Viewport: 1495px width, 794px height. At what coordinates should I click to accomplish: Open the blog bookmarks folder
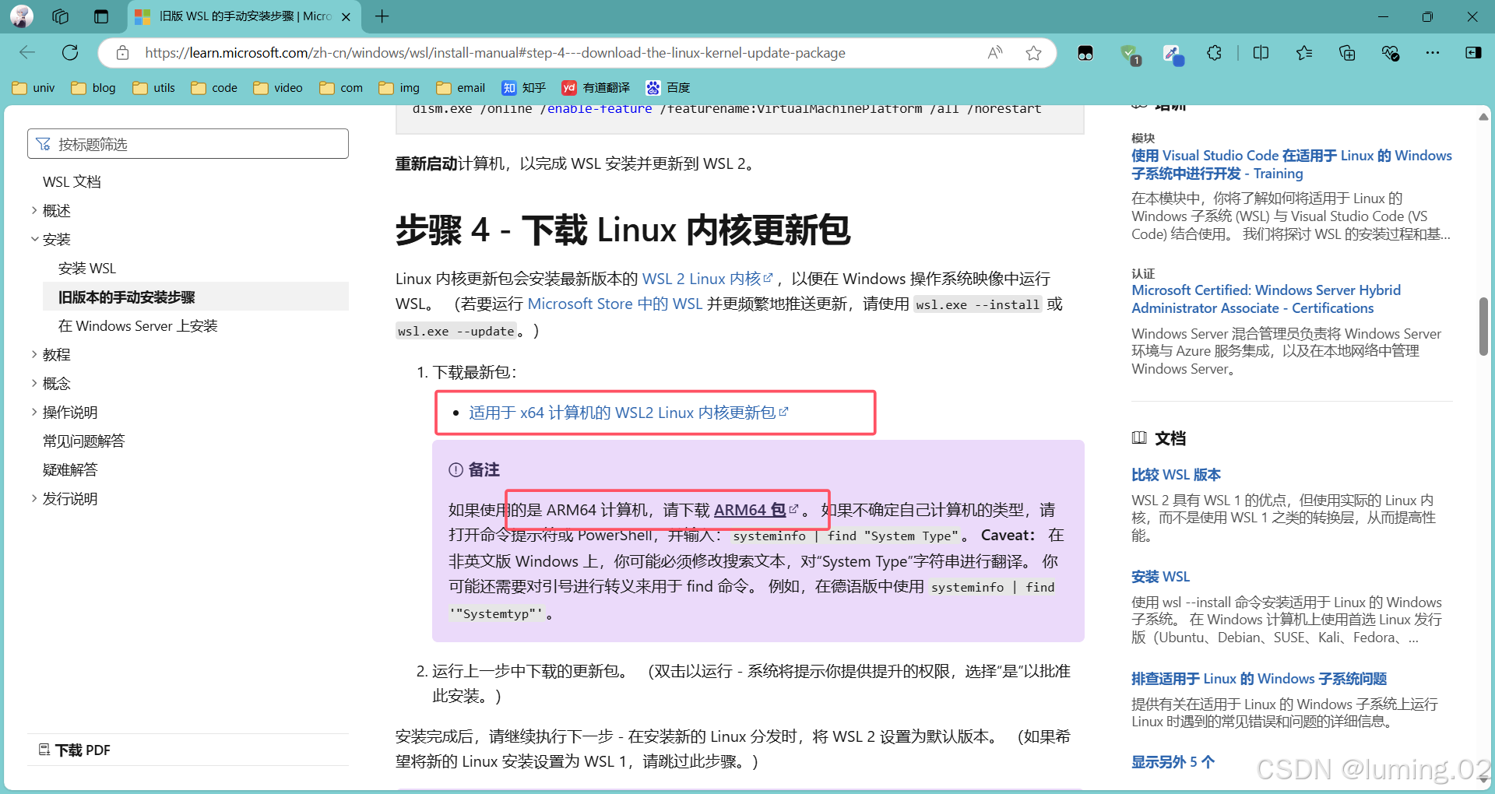[93, 88]
